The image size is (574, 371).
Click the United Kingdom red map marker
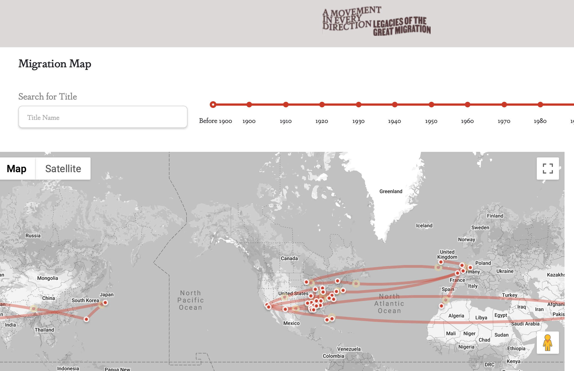[x=441, y=262]
